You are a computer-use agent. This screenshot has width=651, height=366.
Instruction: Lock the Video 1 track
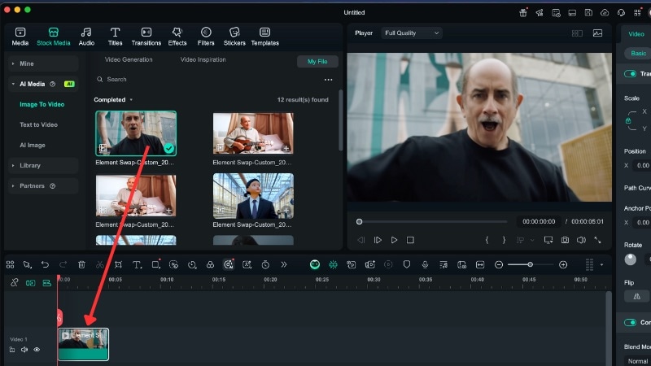tap(12, 350)
